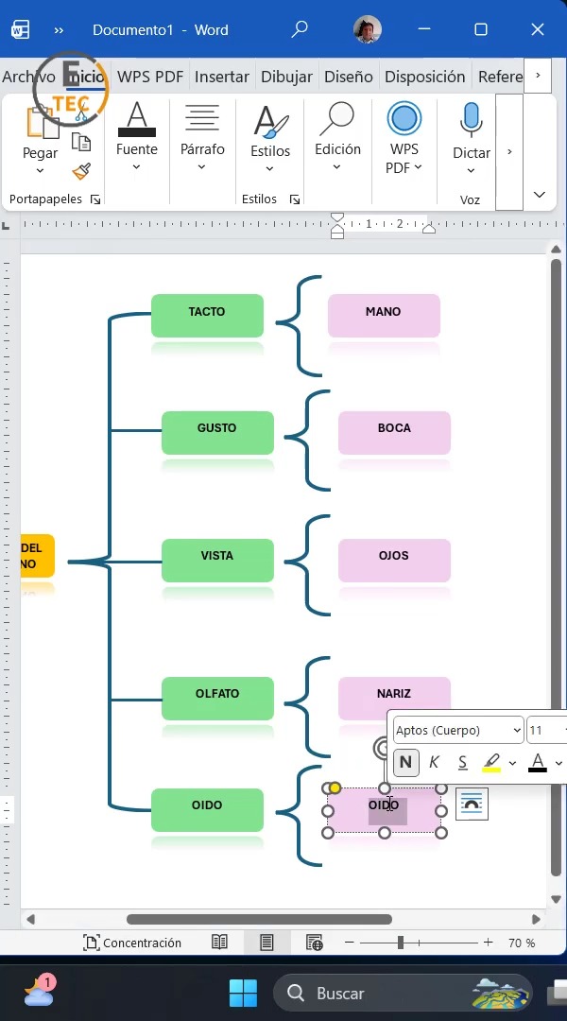Toggle bold N in mini toolbar
The image size is (567, 1021).
[x=405, y=762]
